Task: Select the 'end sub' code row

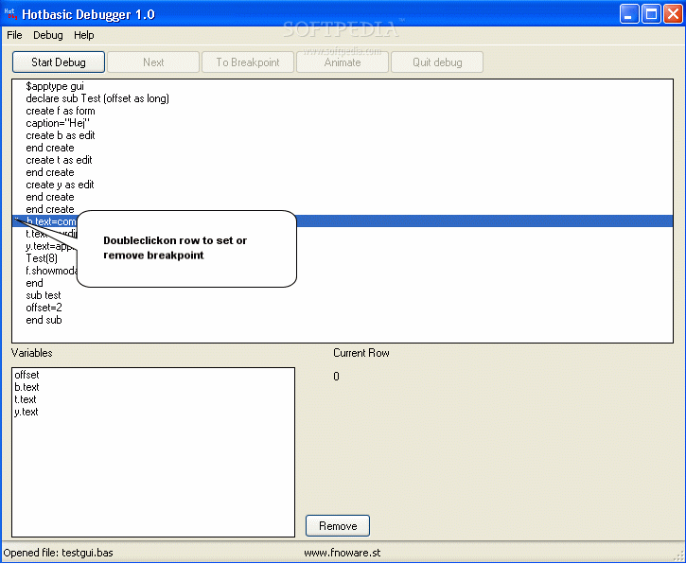Action: (x=343, y=320)
